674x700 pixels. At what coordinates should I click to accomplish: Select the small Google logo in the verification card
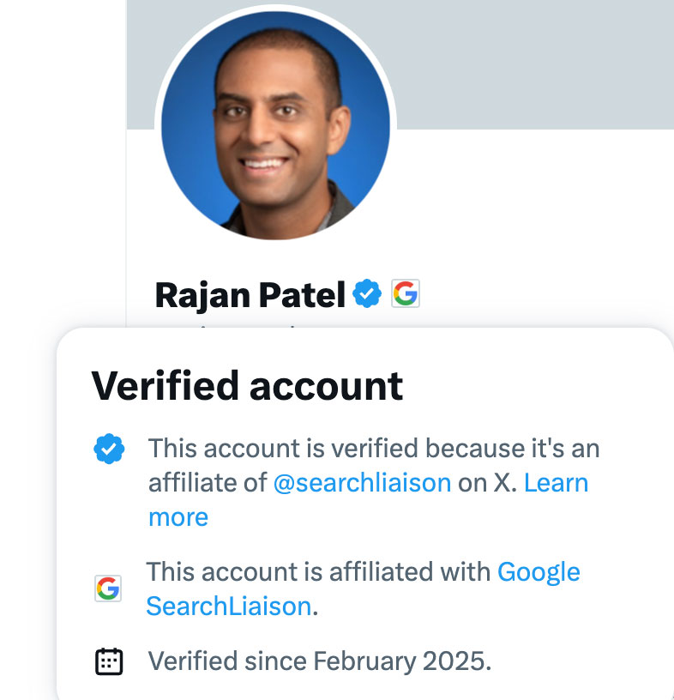[x=108, y=588]
